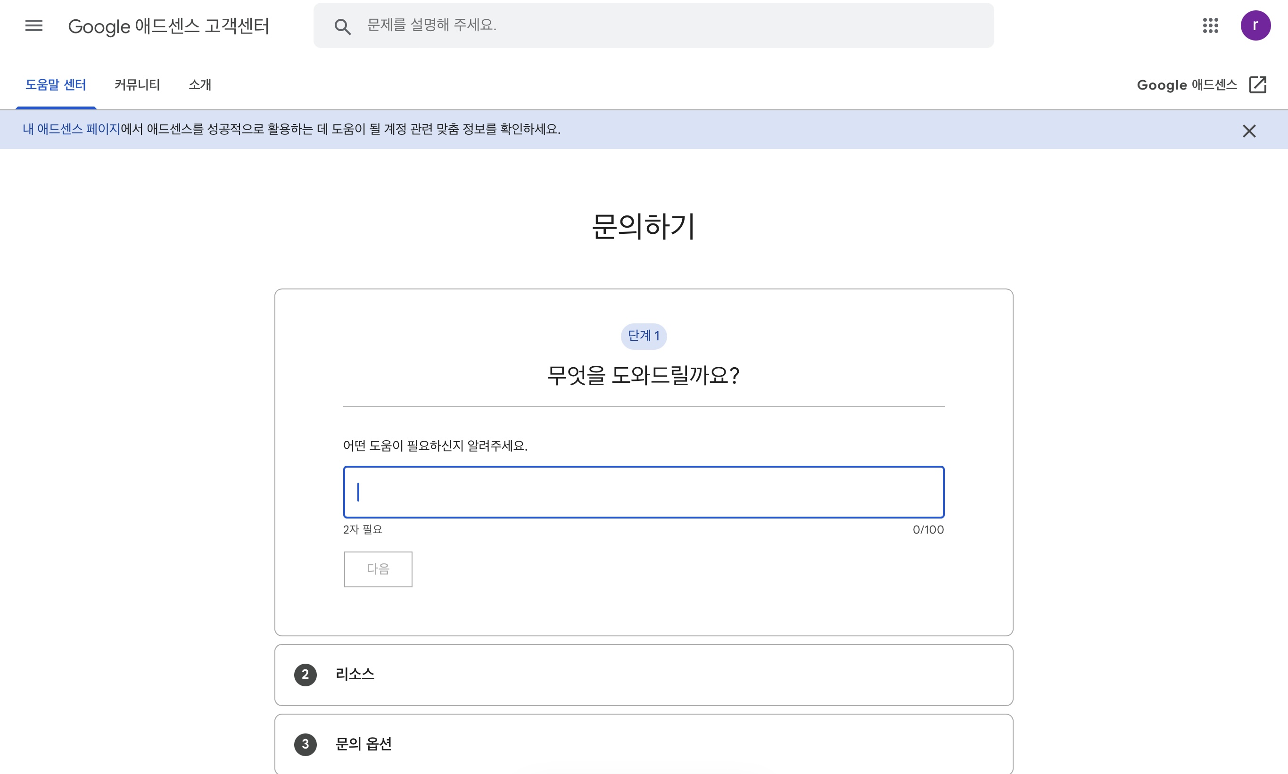Open the 내 애드센스 페이지 link
Image resolution: width=1288 pixels, height=774 pixels.
point(72,129)
